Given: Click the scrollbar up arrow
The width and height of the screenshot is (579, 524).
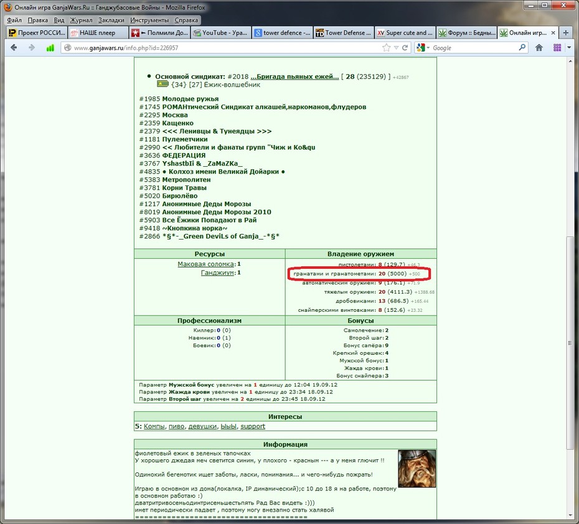Looking at the screenshot, I should tap(570, 61).
